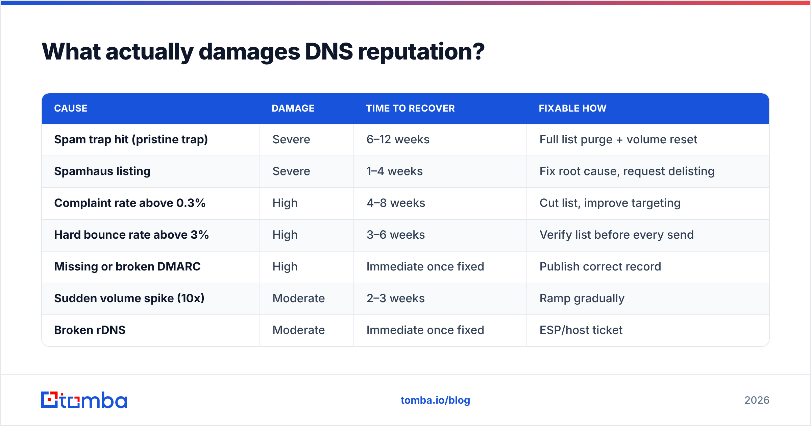The image size is (811, 426).
Task: Click 'Moderate' in the Broken rDNS row
Action: click(x=298, y=330)
